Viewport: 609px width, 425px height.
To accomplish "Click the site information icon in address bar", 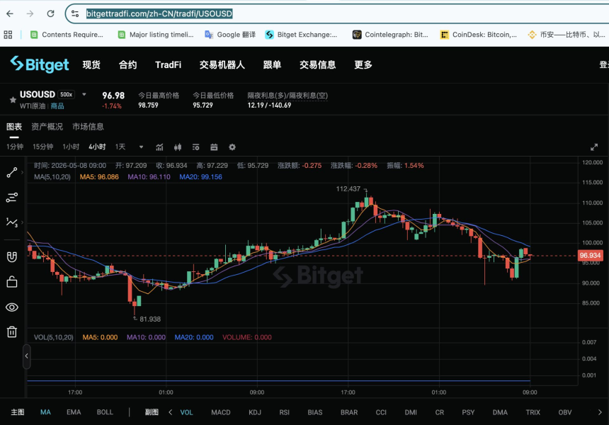I will (75, 13).
